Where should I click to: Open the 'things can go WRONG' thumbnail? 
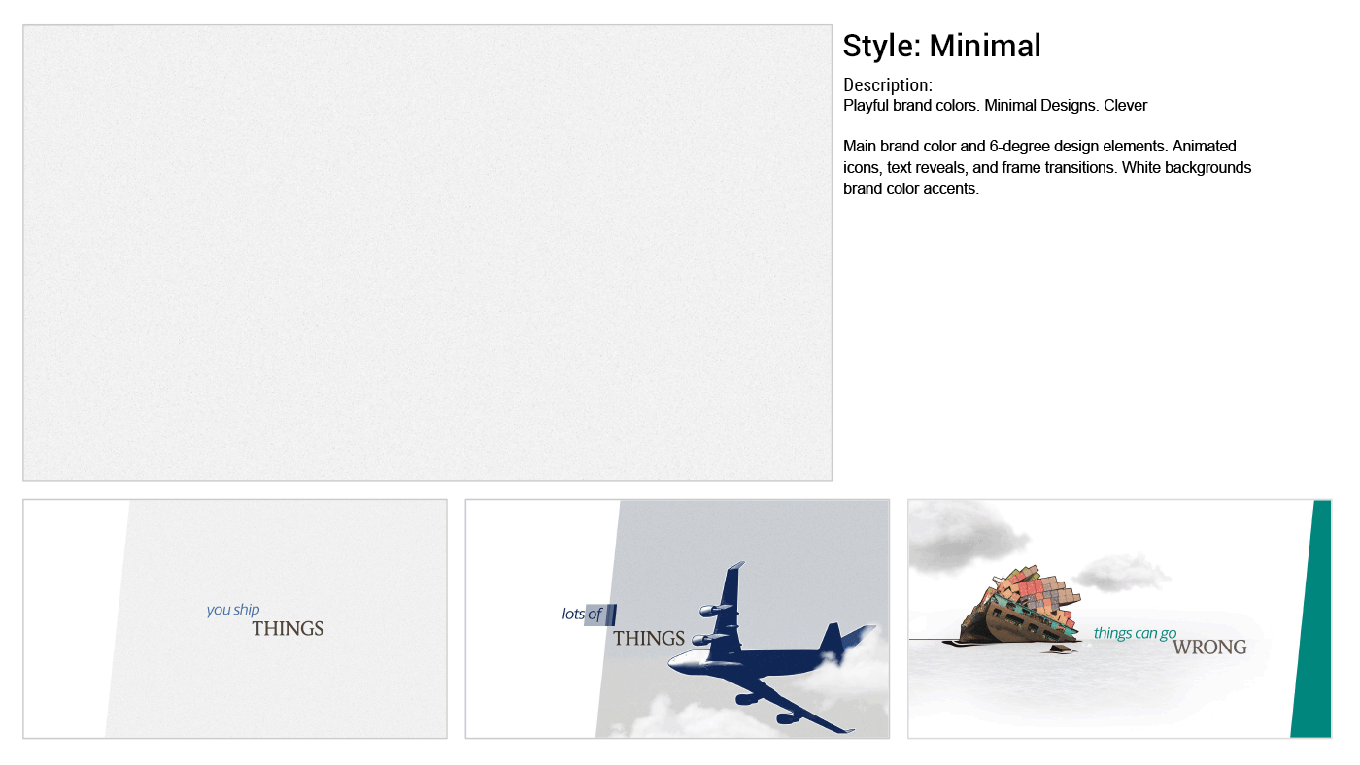(1119, 618)
